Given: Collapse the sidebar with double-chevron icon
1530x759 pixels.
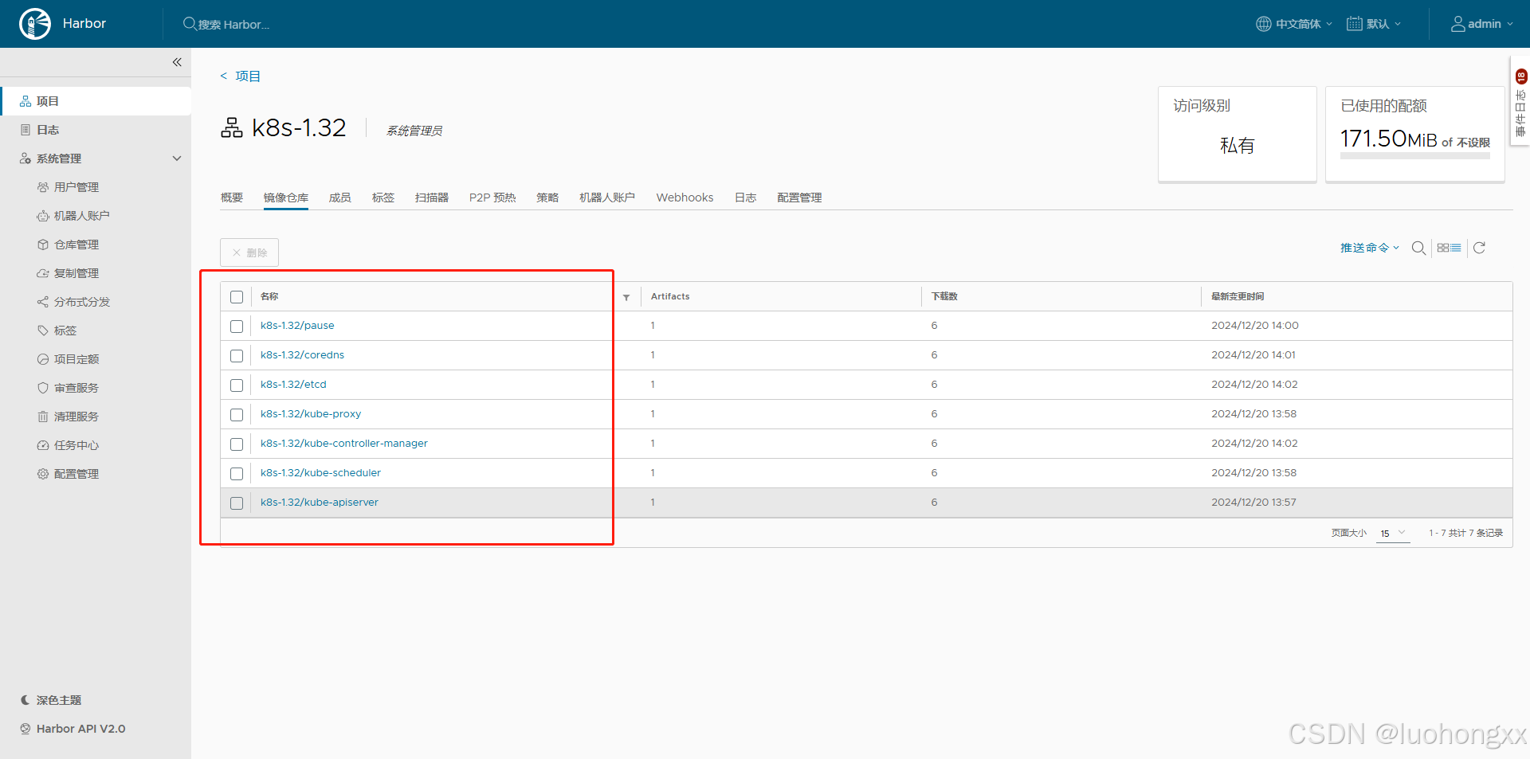Looking at the screenshot, I should tap(177, 62).
